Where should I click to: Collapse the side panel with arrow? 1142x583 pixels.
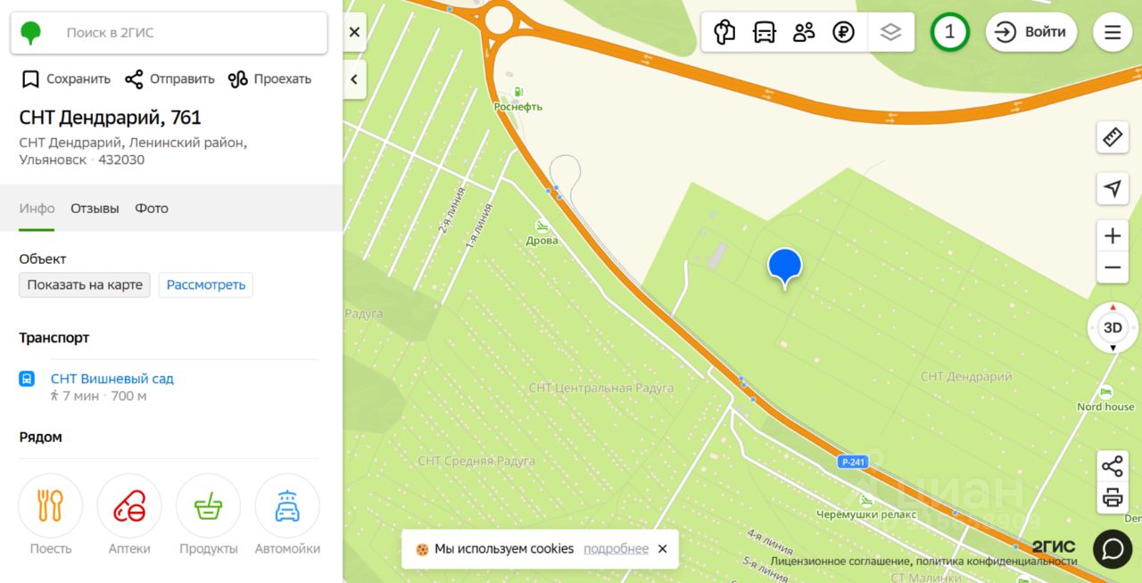tap(354, 79)
